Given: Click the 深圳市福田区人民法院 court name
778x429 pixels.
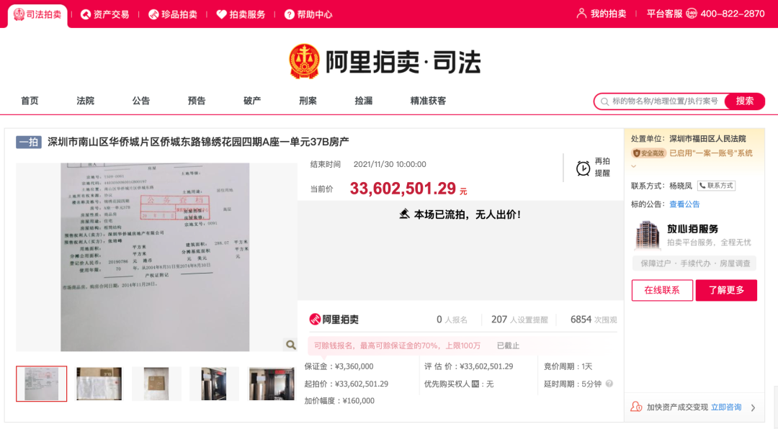Looking at the screenshot, I should (707, 139).
